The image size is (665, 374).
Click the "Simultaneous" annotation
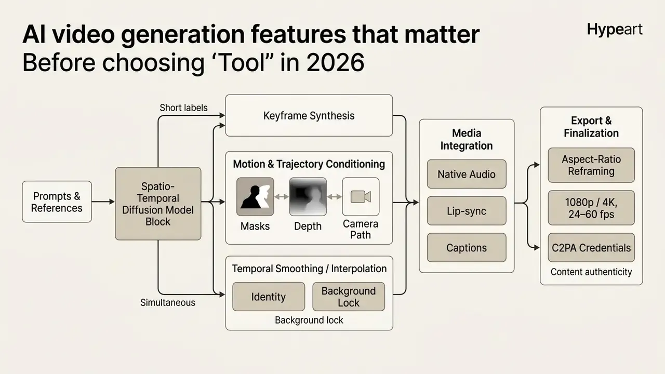point(168,302)
